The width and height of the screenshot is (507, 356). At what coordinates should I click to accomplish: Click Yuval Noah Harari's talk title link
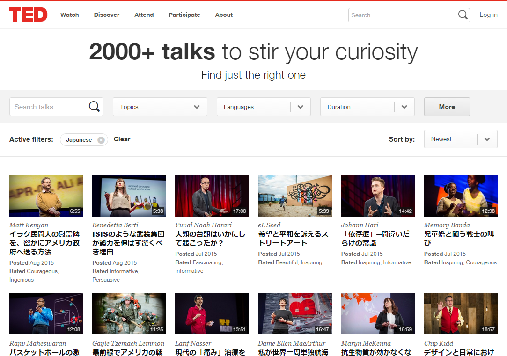click(210, 239)
